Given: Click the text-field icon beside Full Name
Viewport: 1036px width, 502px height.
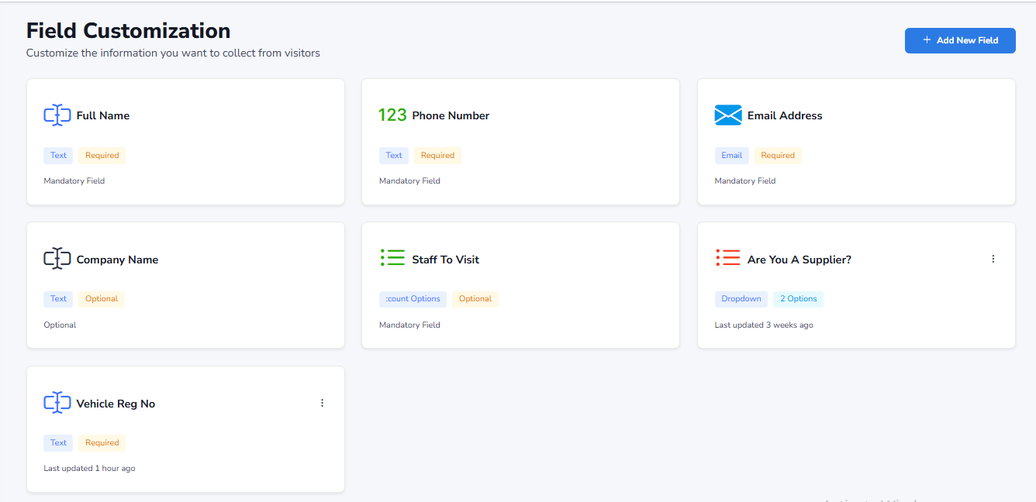Looking at the screenshot, I should pos(57,115).
